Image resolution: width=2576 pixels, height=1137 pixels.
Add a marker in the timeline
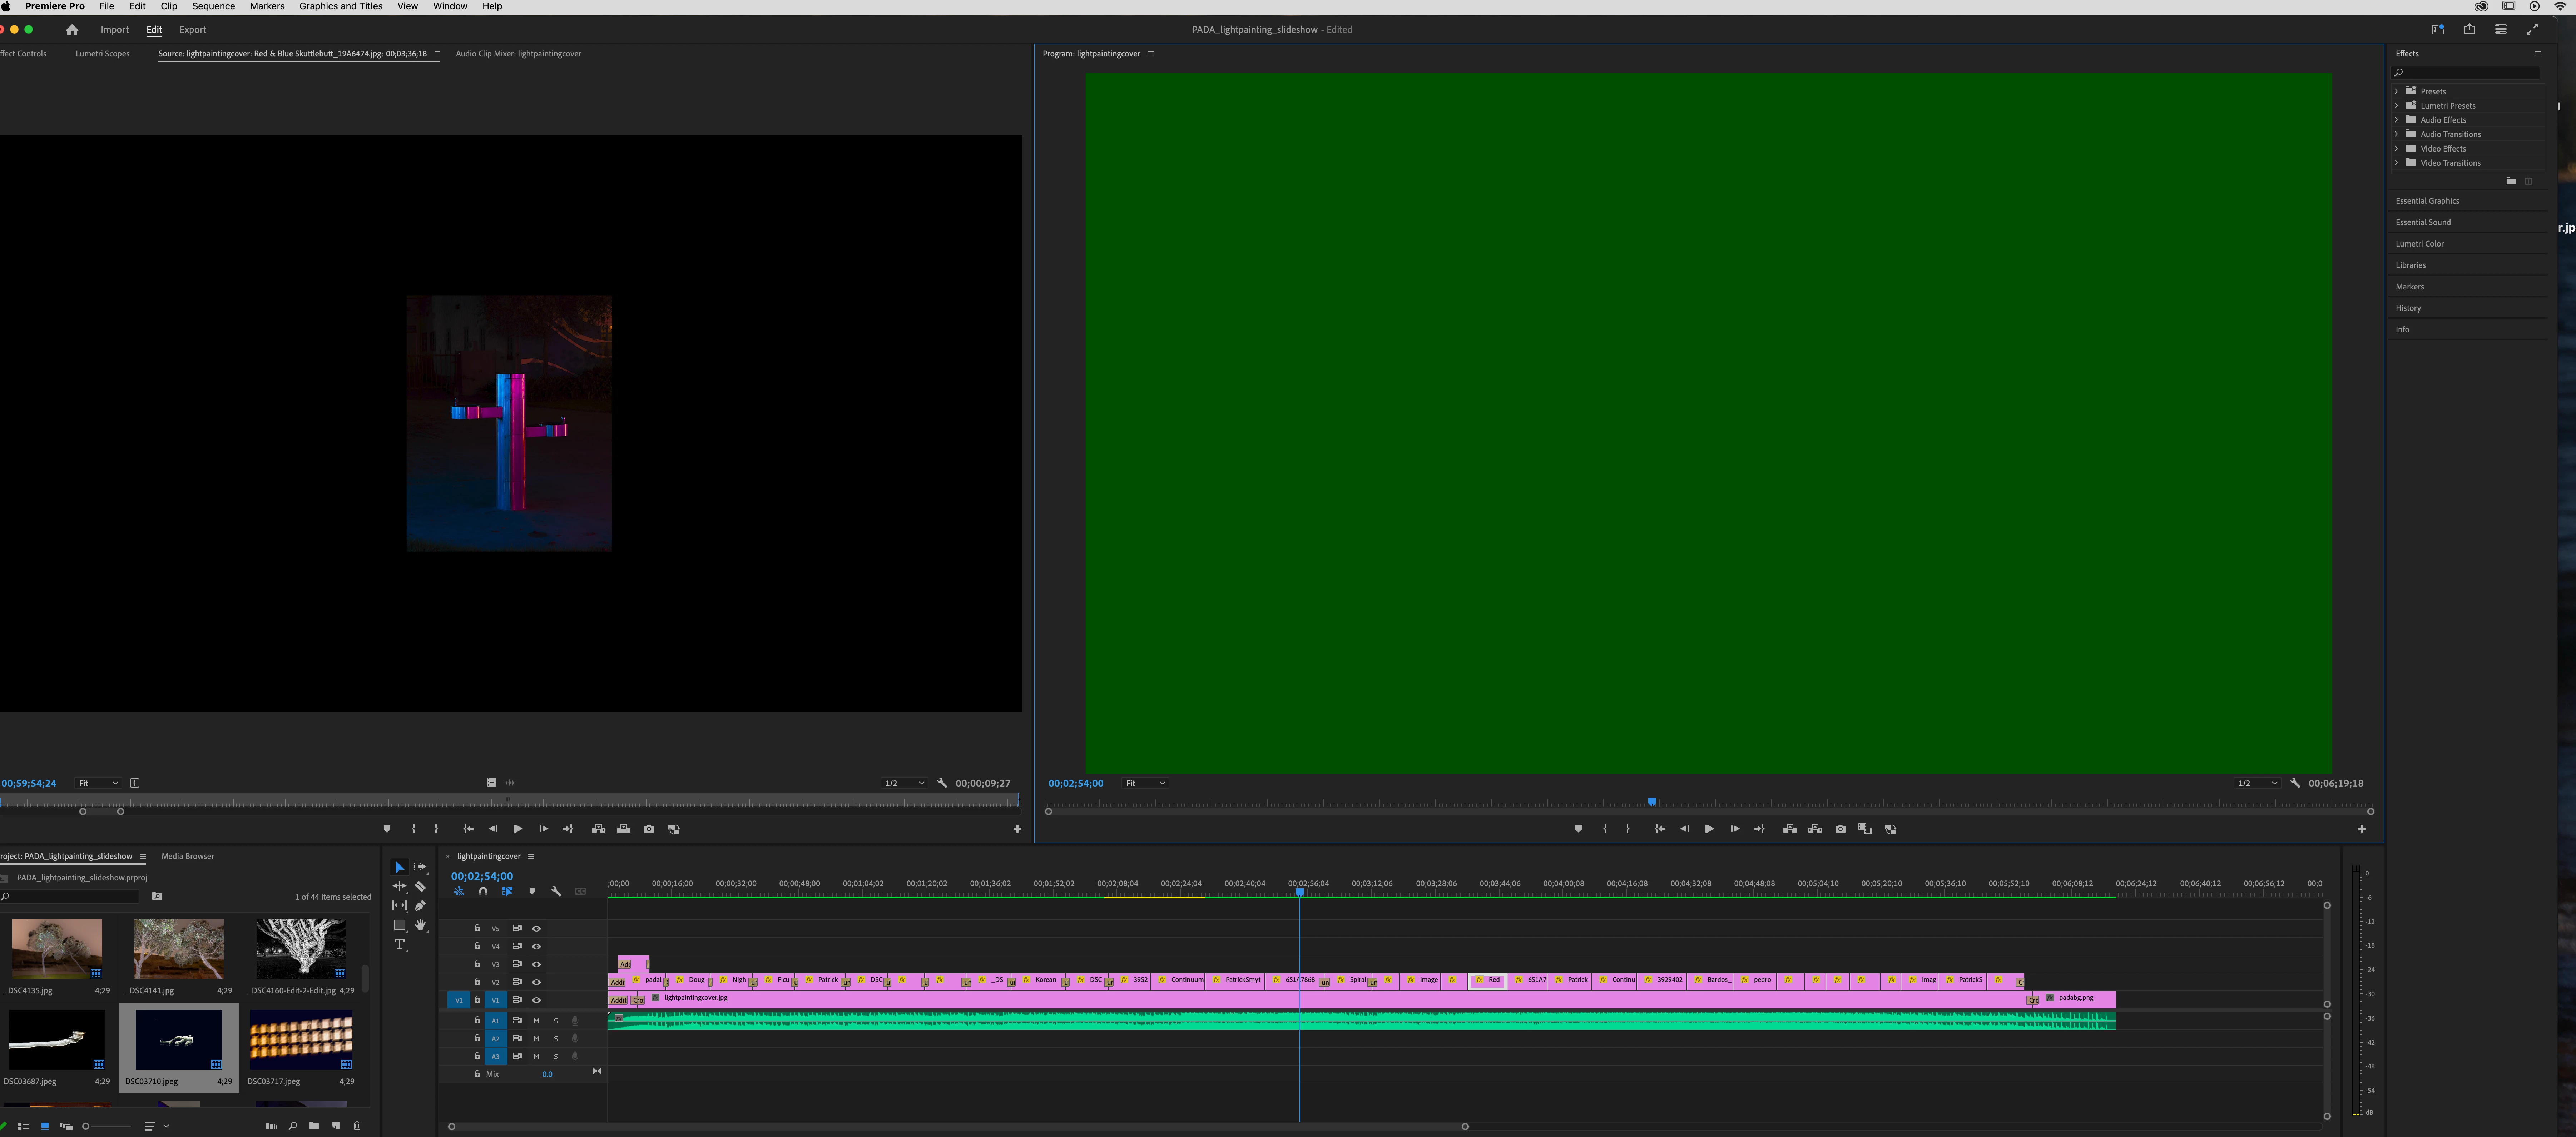[x=532, y=891]
